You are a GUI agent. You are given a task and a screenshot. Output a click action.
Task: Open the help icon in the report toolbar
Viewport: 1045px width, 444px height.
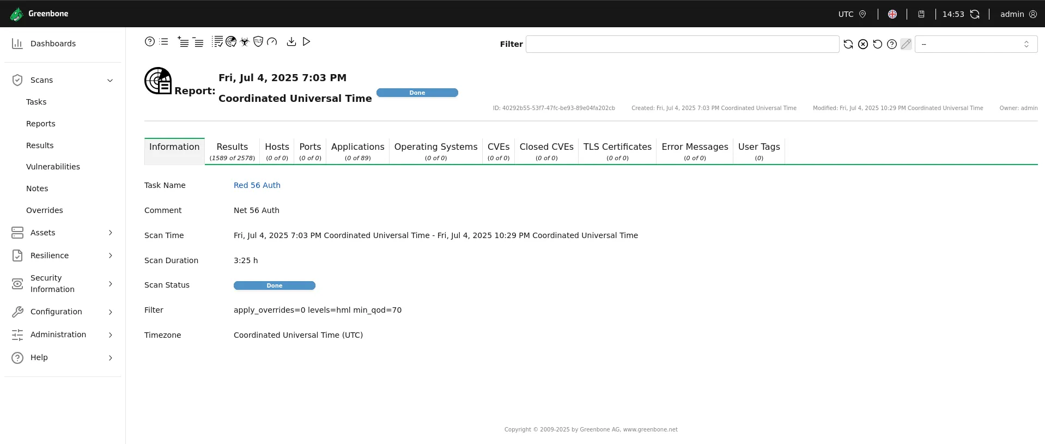point(149,41)
